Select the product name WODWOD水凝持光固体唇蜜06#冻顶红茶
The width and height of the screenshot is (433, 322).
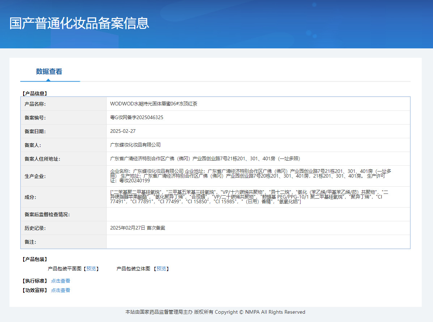point(153,104)
